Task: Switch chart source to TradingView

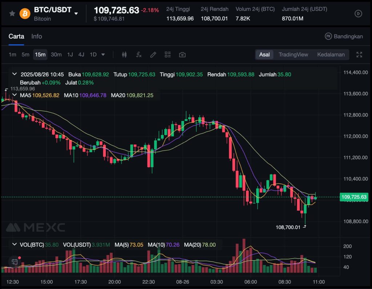Action: pyautogui.click(x=293, y=55)
